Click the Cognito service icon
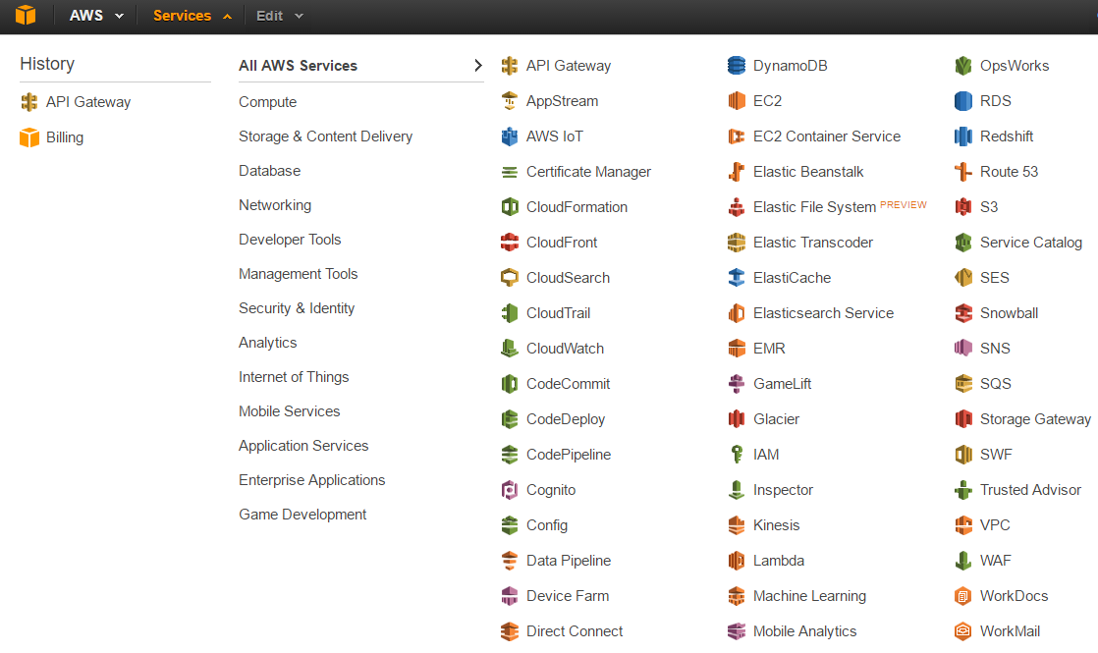Viewport: 1098px width, 653px height. pos(510,490)
